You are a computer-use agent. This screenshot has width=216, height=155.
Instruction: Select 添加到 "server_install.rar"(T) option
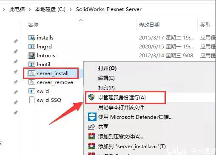click(x=132, y=146)
